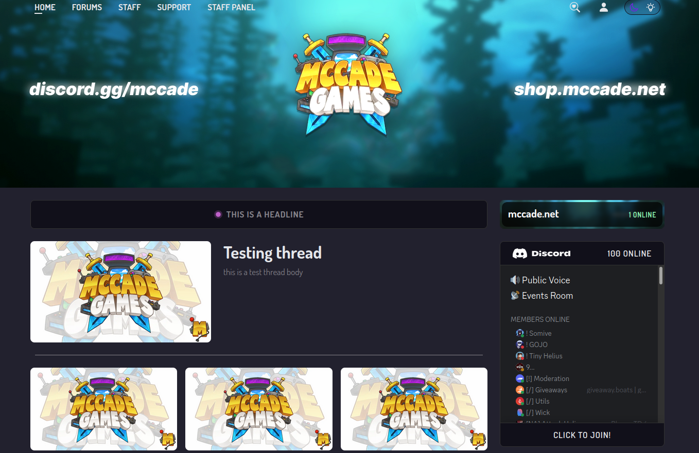Copy the mccade.net server address

pyautogui.click(x=533, y=214)
